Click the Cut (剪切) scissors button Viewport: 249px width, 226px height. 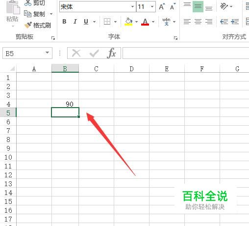pos(34,2)
